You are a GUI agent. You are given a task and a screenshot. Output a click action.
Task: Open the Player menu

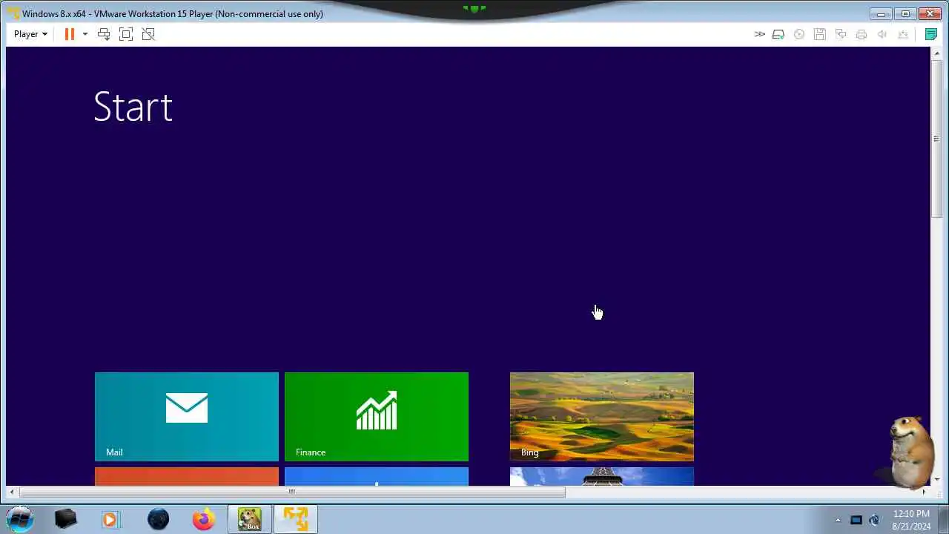(x=30, y=34)
